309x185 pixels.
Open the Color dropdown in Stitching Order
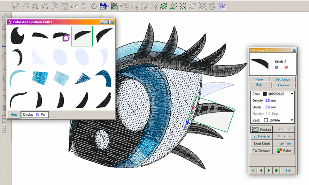292,94
